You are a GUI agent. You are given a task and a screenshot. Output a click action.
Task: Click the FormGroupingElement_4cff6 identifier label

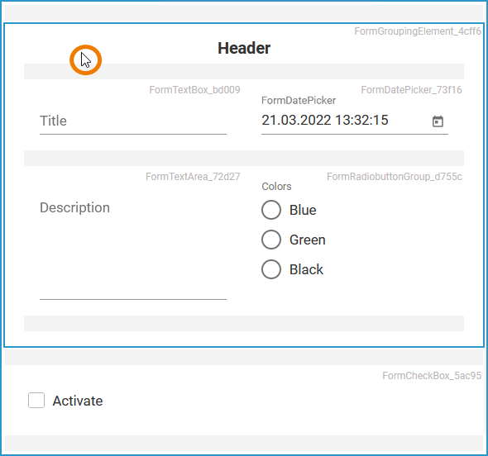tap(418, 31)
